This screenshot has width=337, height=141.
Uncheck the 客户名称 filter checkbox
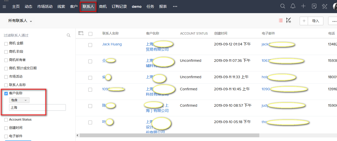coord(6,94)
